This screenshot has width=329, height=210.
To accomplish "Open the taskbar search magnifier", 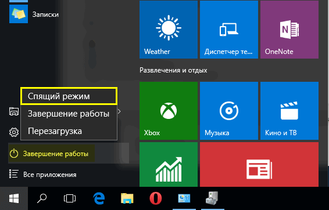I will (42, 198).
